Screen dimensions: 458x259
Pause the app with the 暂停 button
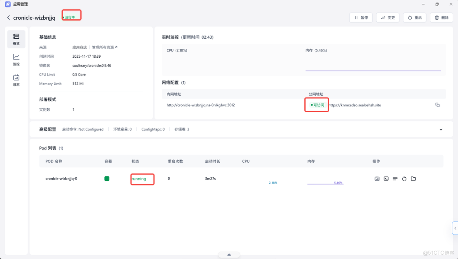pyautogui.click(x=361, y=17)
